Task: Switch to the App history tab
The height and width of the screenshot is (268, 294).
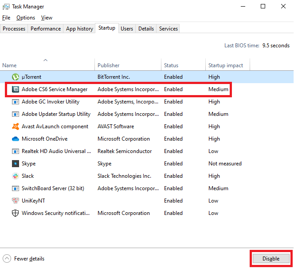Action: click(x=79, y=29)
